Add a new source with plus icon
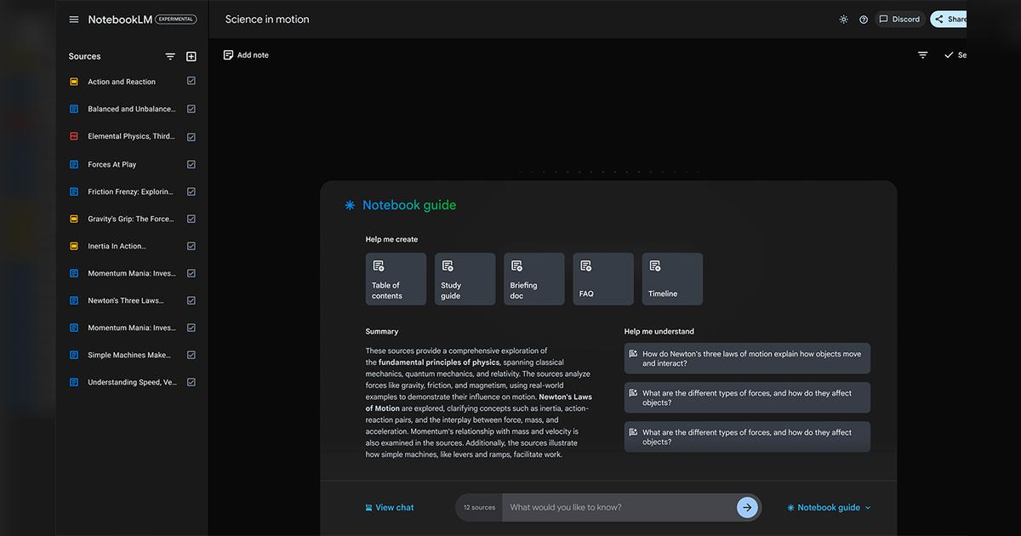Screen dimensions: 1021x536 click(x=191, y=56)
